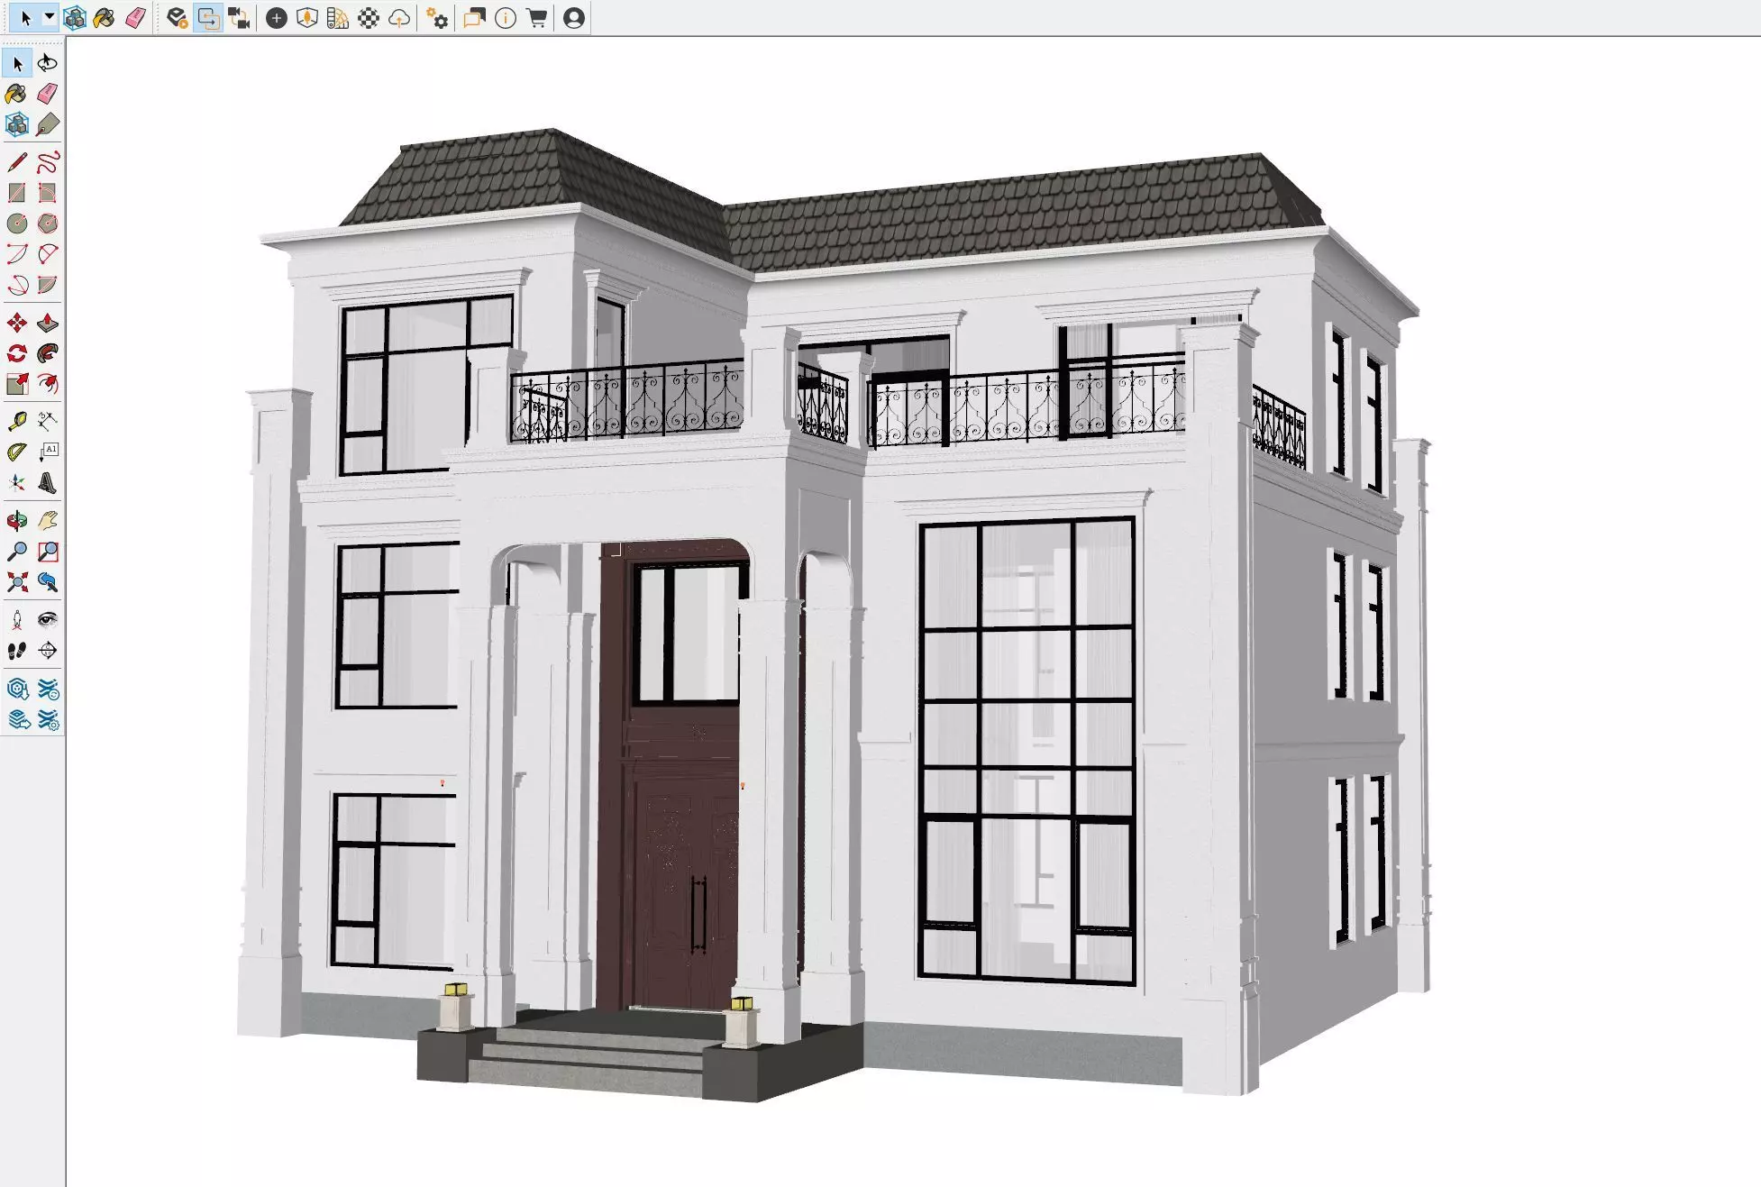Select the Text label tool
The image size is (1761, 1187).
(48, 452)
